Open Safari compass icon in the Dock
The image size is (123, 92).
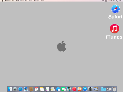(x=20, y=89)
